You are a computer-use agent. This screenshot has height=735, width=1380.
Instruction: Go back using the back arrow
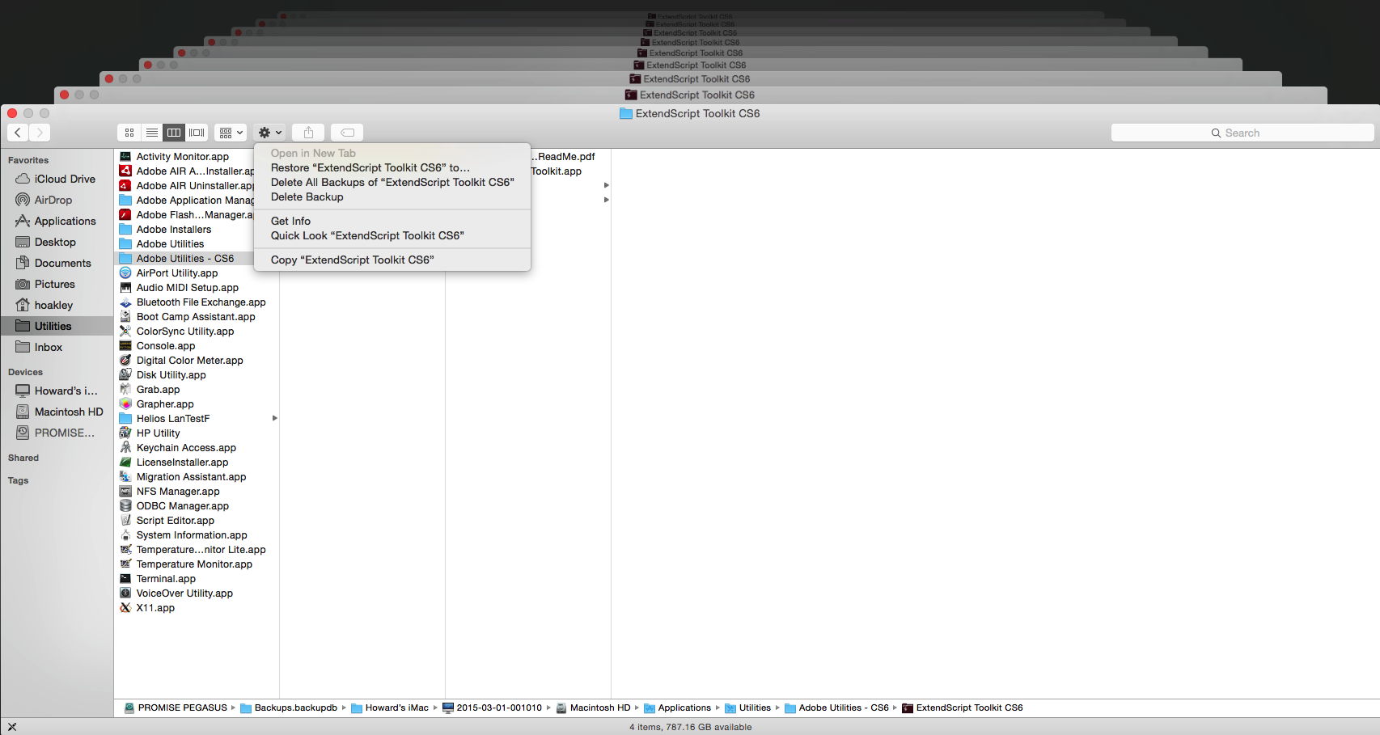(x=18, y=133)
